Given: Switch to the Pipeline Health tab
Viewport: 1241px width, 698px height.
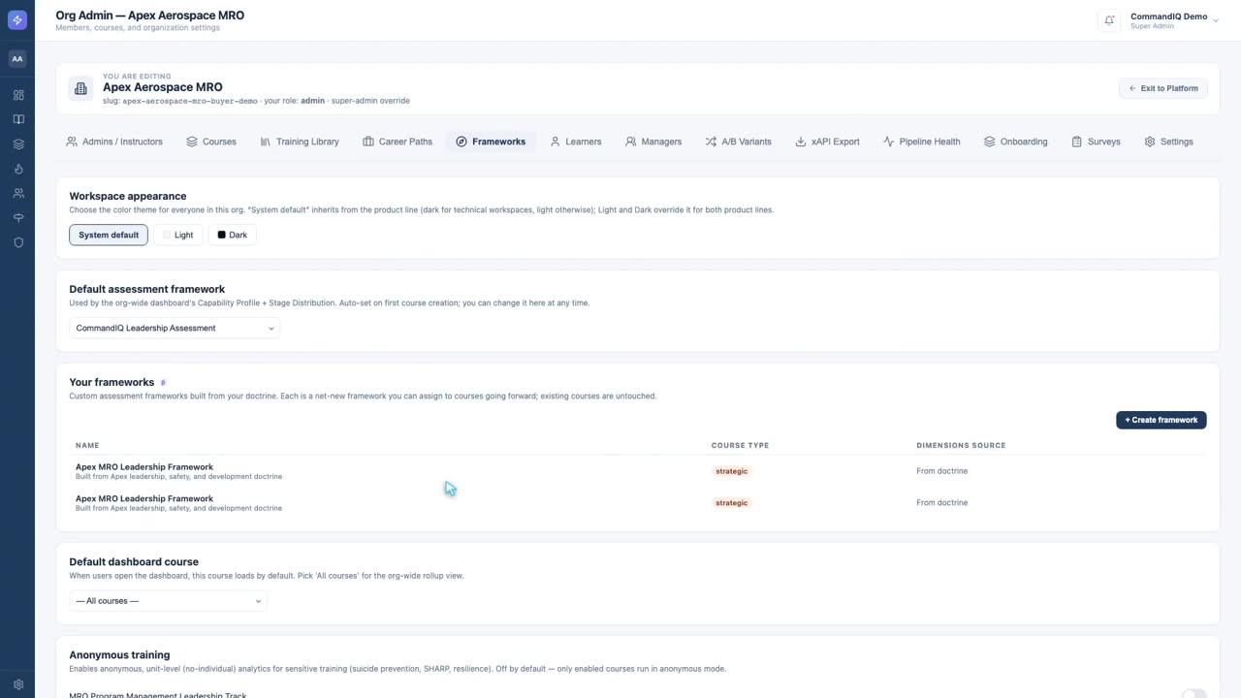Looking at the screenshot, I should point(921,142).
